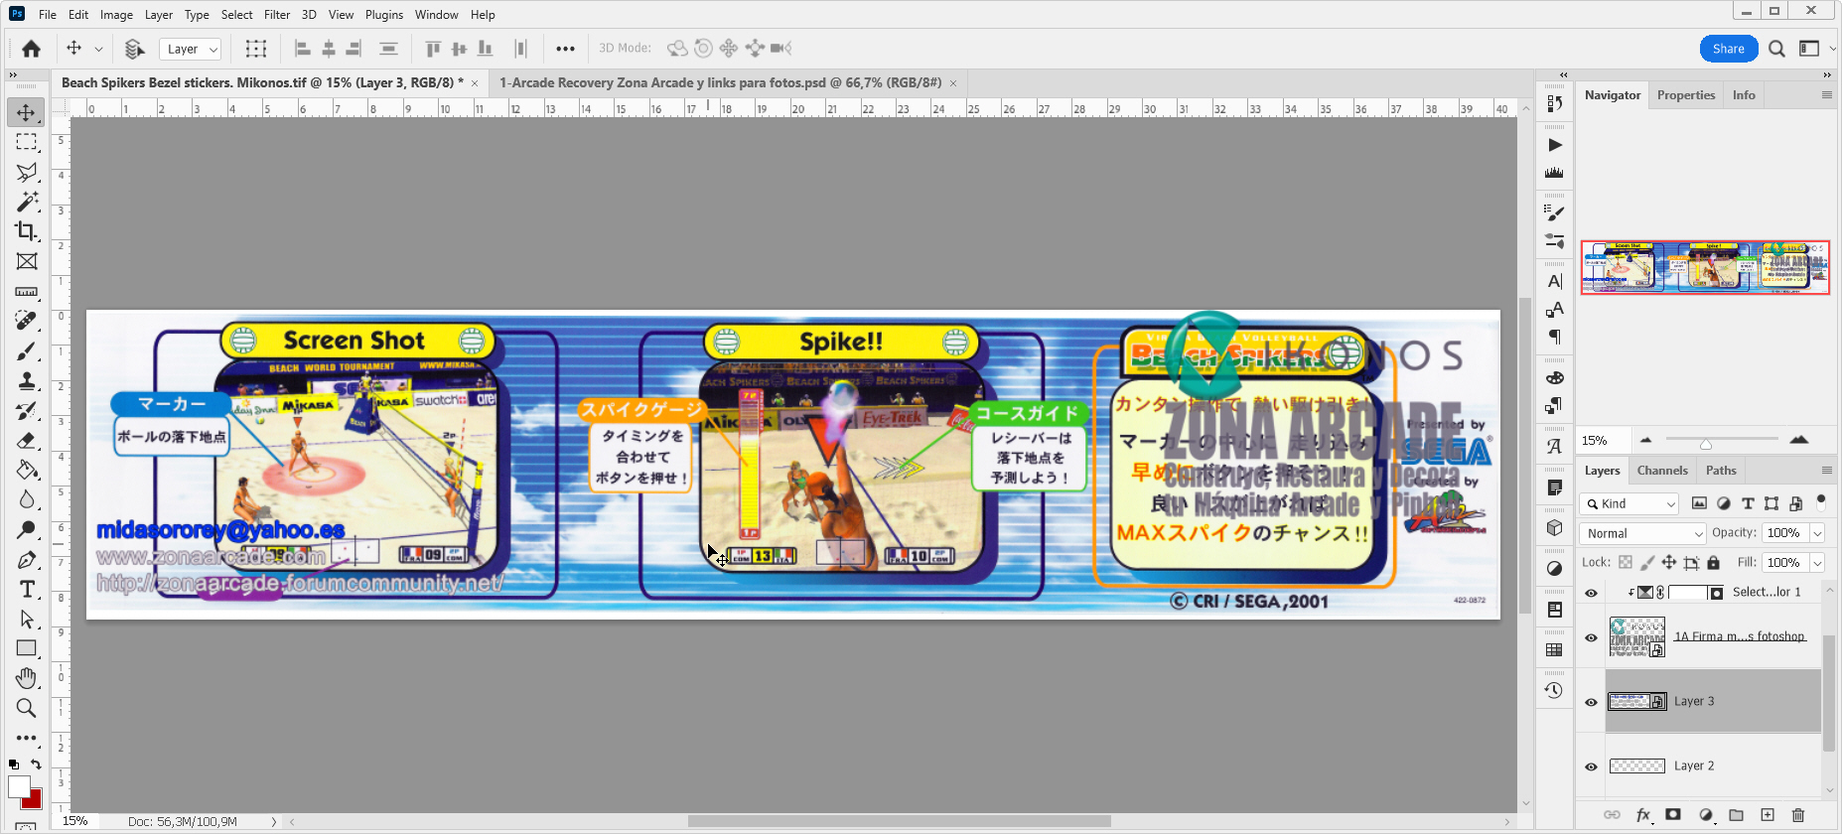Zoom out with Navigator small mountains button

click(1645, 440)
